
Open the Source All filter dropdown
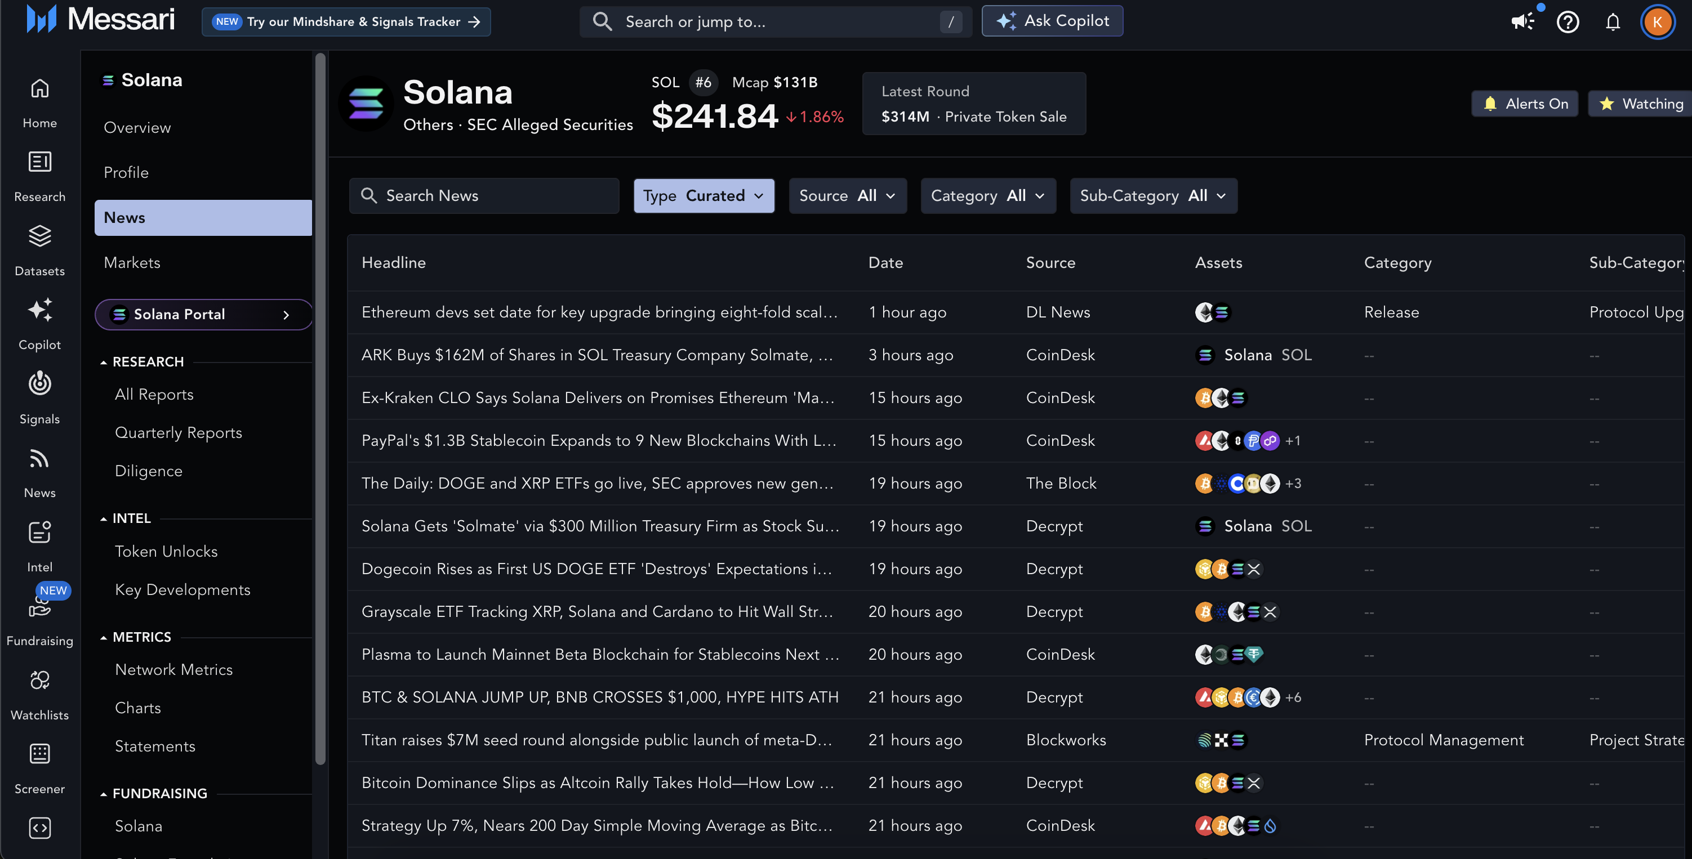coord(847,195)
